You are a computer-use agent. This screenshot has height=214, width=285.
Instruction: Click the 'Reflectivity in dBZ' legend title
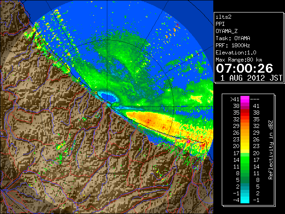(271, 150)
